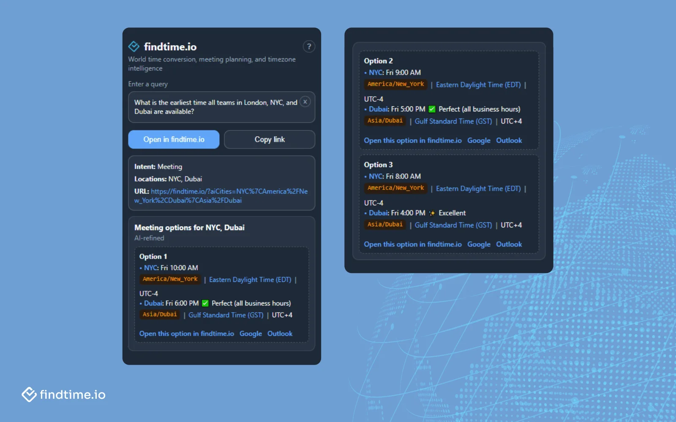Click Gulf Standard Time (GST) in Option 1

(x=226, y=315)
